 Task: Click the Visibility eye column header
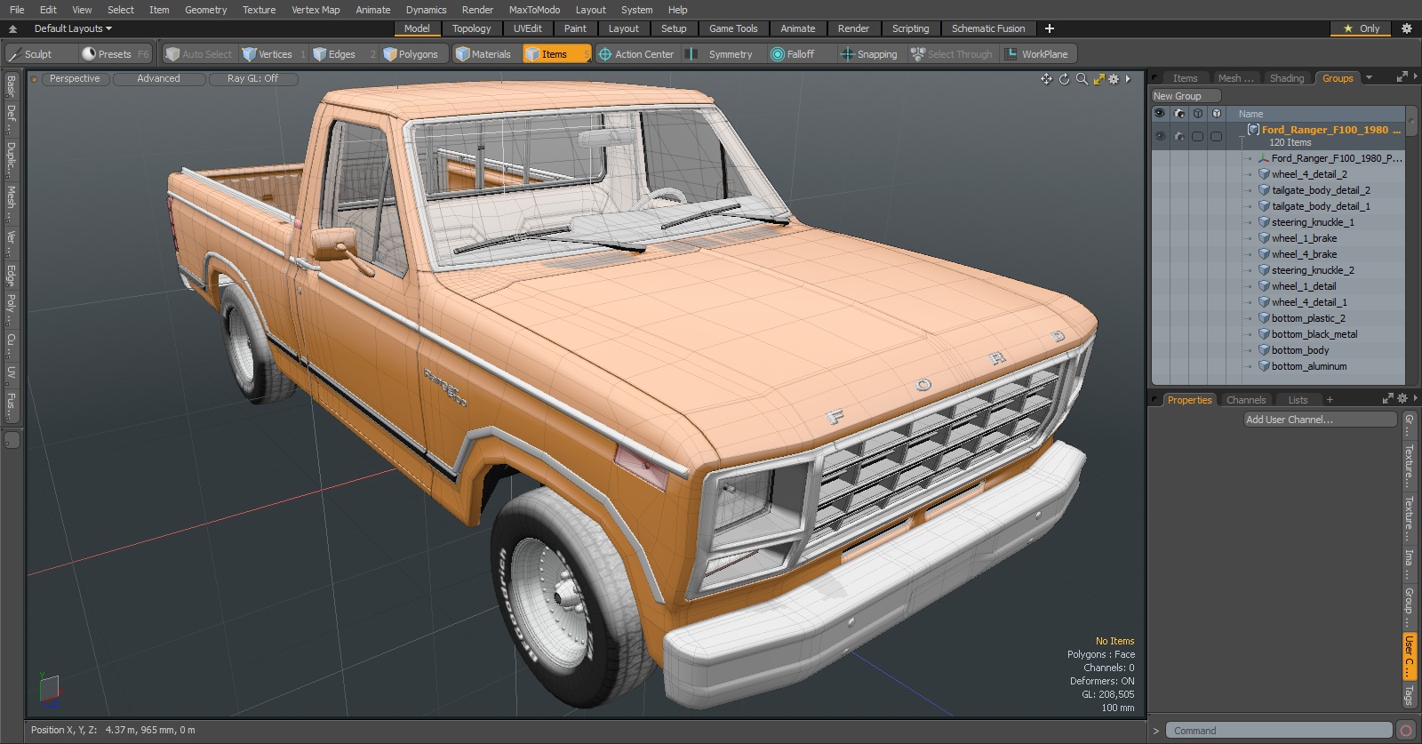[1159, 114]
